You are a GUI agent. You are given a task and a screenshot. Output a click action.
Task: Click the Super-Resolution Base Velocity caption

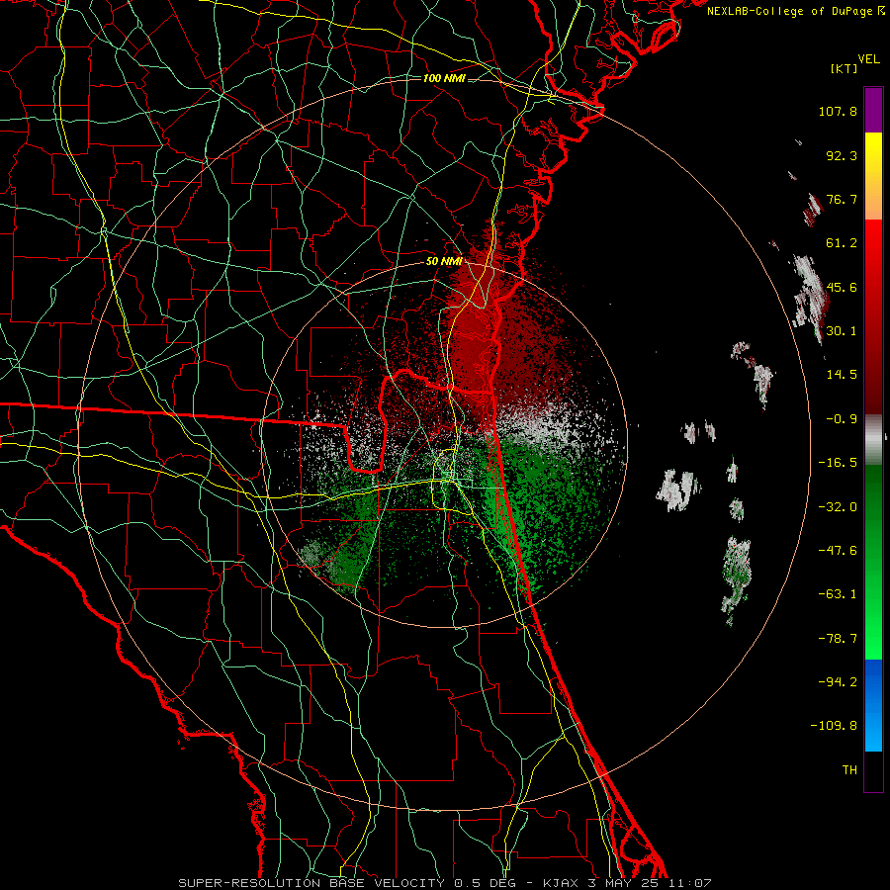coord(444,883)
